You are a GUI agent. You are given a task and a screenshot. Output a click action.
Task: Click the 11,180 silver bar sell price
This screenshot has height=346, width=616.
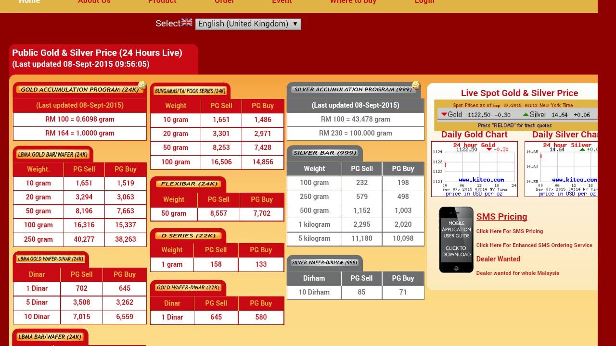point(362,238)
